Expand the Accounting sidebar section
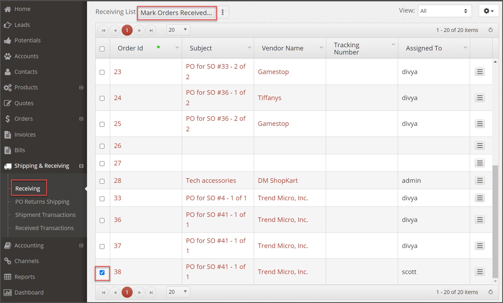The image size is (503, 303). pyautogui.click(x=81, y=245)
